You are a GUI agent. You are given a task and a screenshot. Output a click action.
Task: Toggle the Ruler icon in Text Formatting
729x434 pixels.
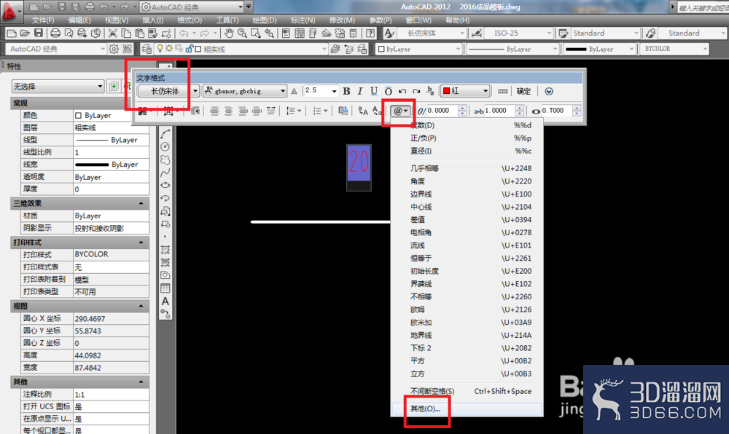tap(502, 92)
